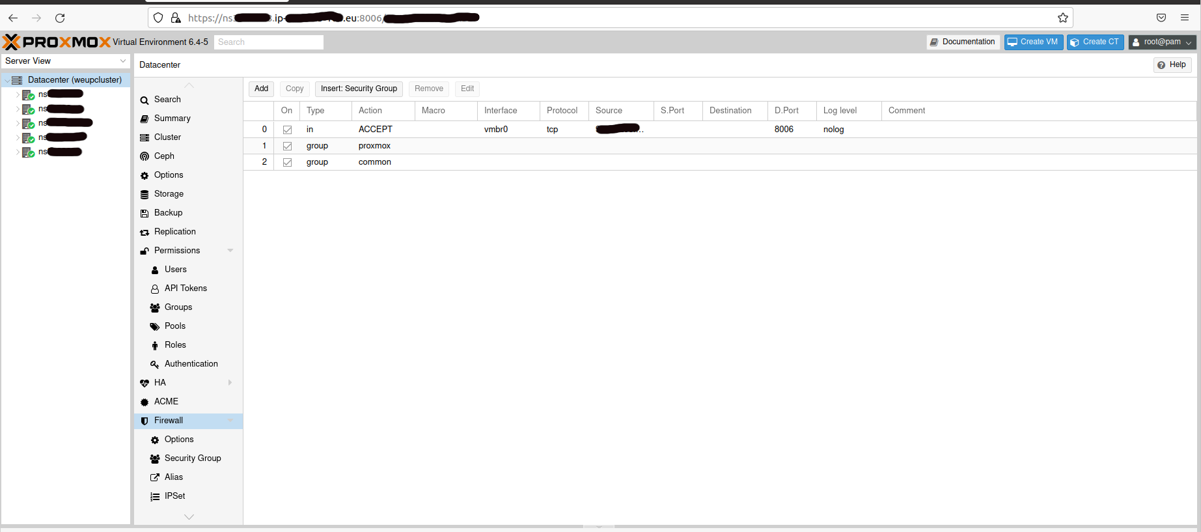The image size is (1201, 532).
Task: Click the Add rule button
Action: pyautogui.click(x=262, y=89)
